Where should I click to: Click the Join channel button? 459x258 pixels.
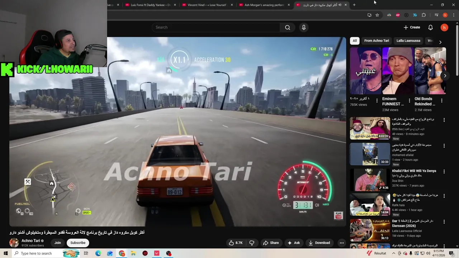click(x=57, y=243)
